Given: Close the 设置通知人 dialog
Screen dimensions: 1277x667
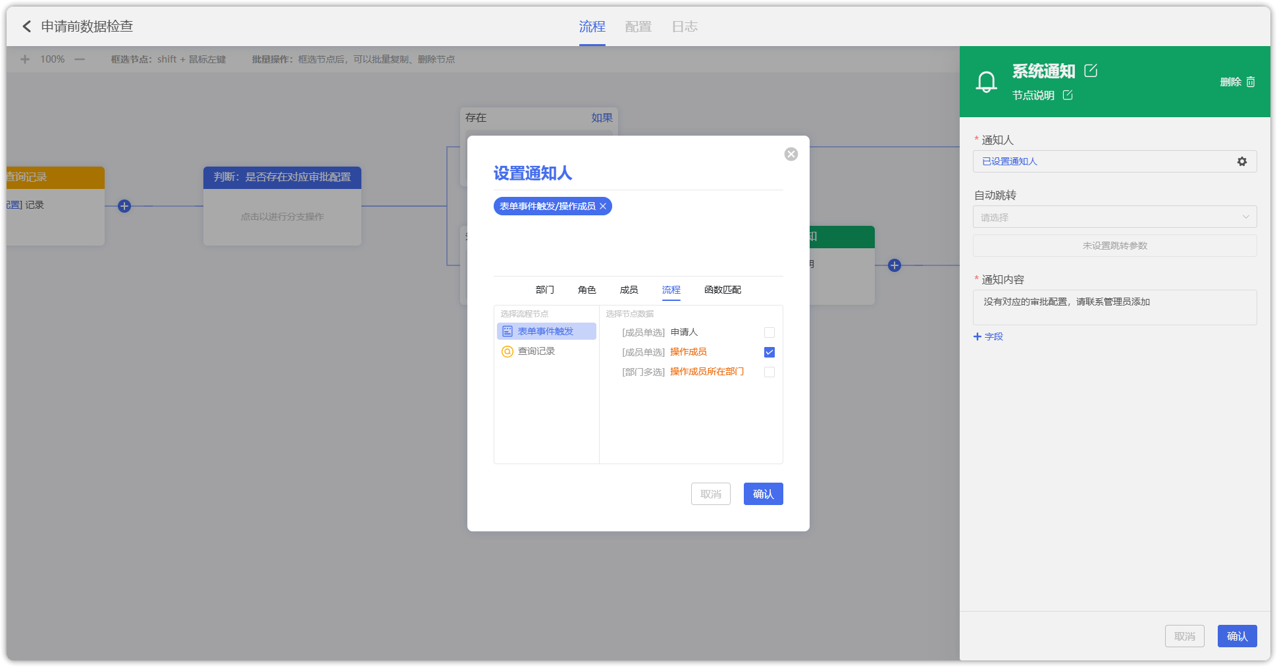Looking at the screenshot, I should (x=791, y=154).
